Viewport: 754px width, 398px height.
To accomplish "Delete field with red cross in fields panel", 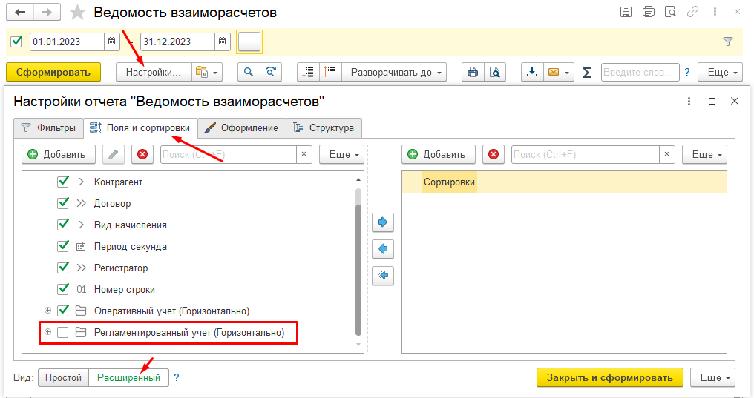I will pos(142,155).
